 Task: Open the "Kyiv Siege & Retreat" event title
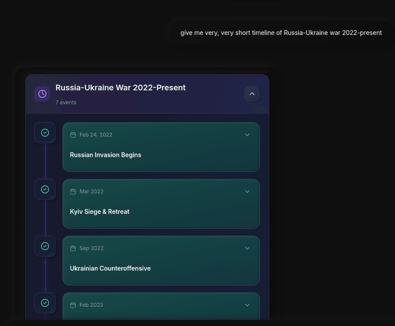(100, 212)
